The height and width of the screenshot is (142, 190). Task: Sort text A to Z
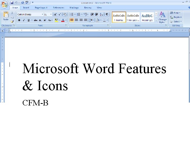(x=101, y=14)
